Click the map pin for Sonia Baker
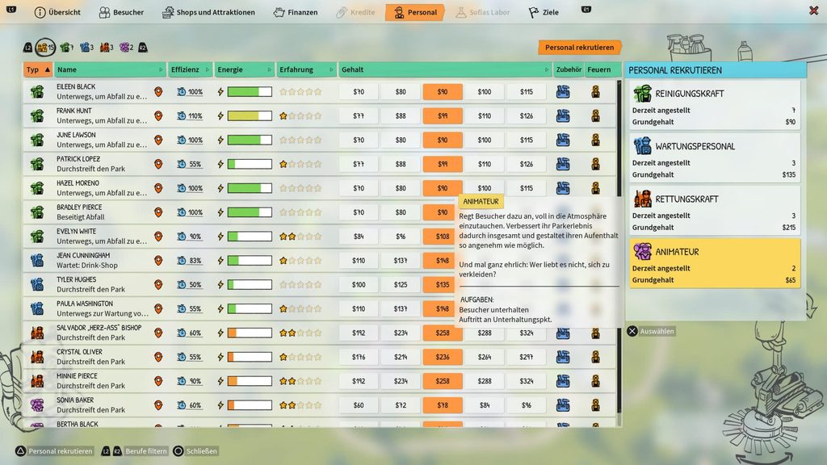The image size is (827, 465). click(158, 405)
